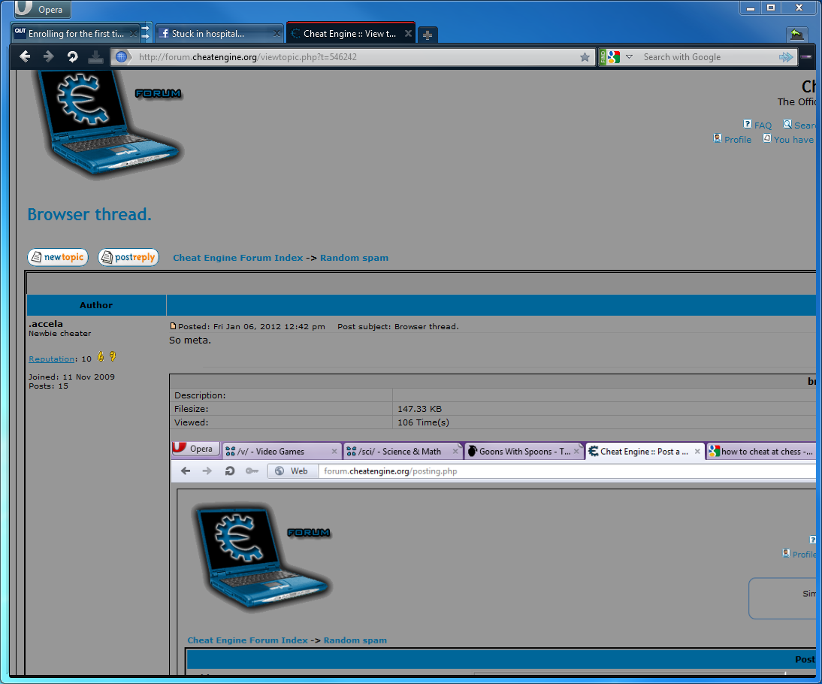
Task: Click the post icon beside 'Posted:'
Action: tap(173, 325)
